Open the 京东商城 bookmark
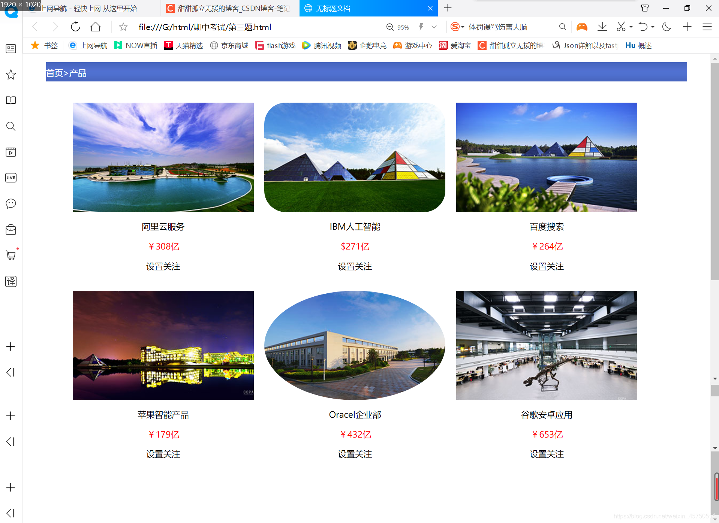This screenshot has width=719, height=523. [x=229, y=45]
